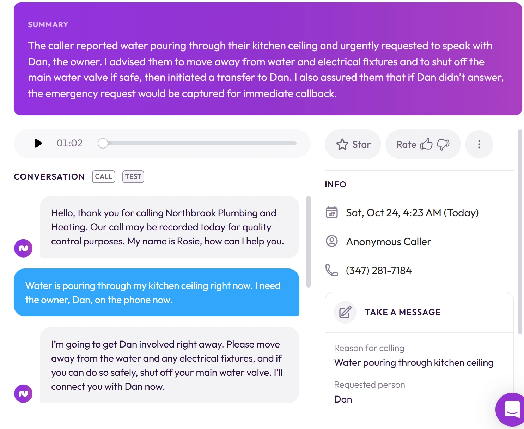Rate the call thumbs up

[426, 144]
